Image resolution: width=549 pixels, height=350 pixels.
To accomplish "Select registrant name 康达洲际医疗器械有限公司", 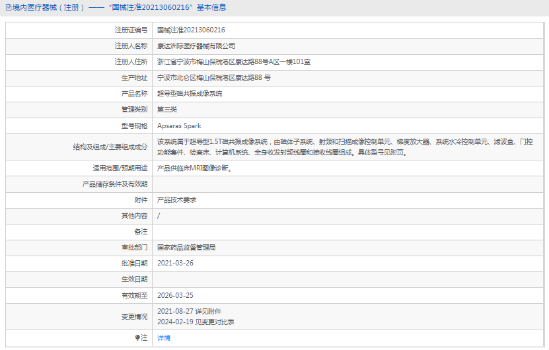I will [196, 46].
